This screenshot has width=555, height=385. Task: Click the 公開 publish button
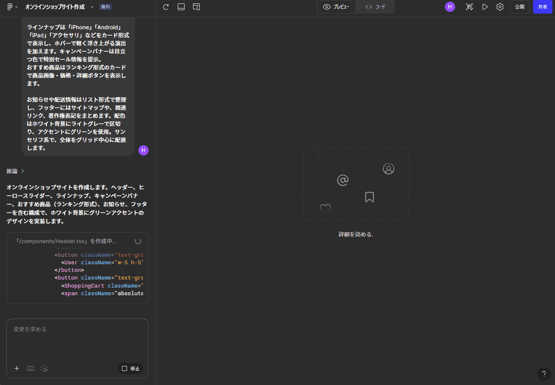(519, 7)
